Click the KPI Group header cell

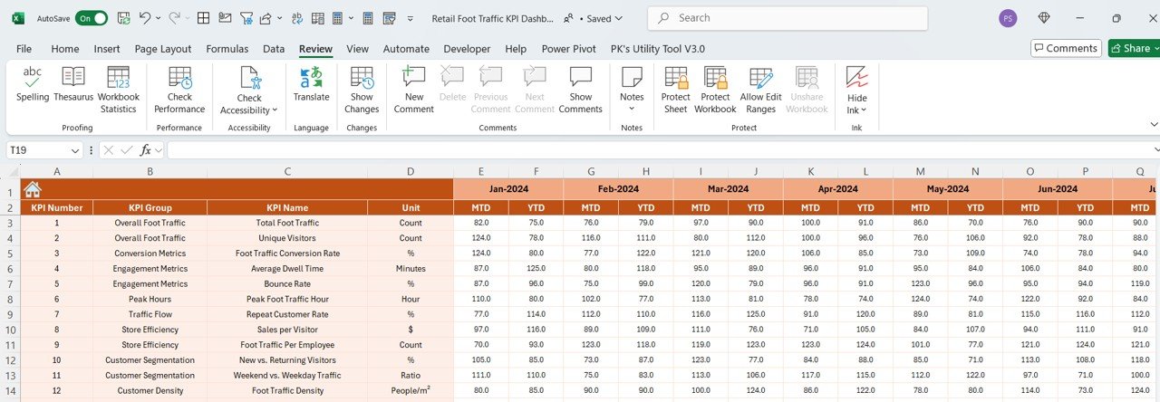tap(150, 207)
